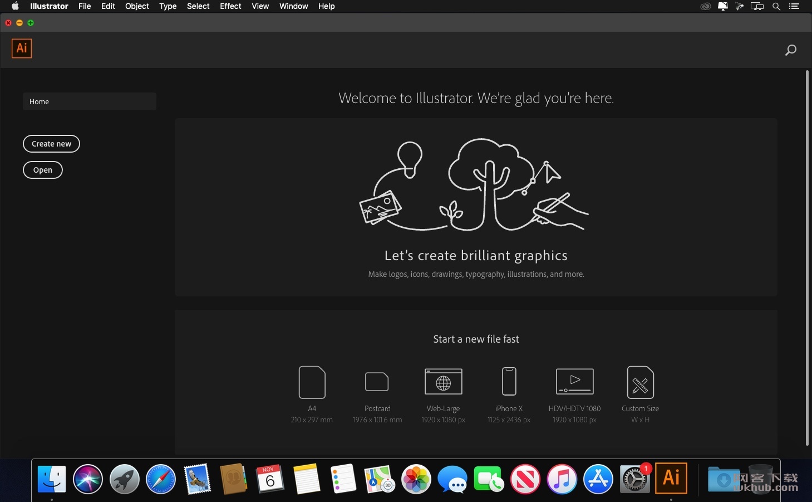This screenshot has width=812, height=502.
Task: Open Safari compass icon in dock
Action: pyautogui.click(x=161, y=479)
